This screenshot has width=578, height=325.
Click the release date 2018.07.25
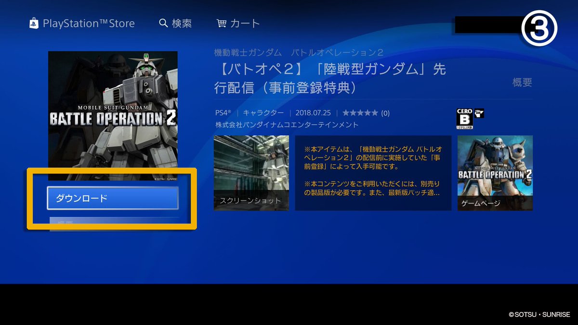313,113
